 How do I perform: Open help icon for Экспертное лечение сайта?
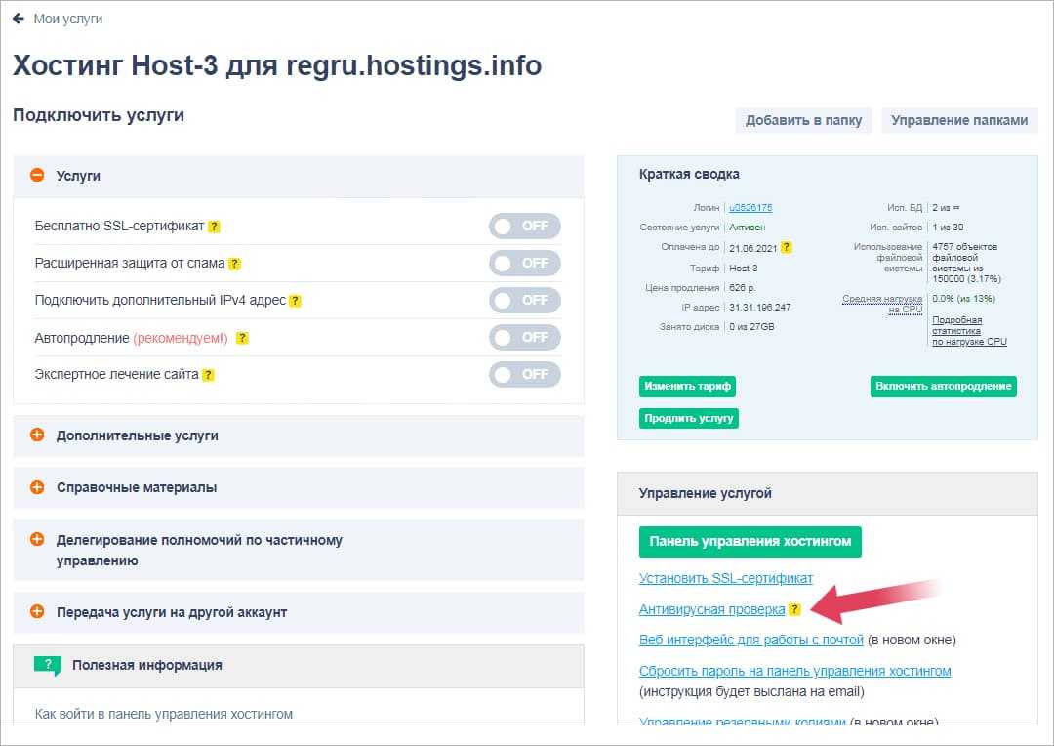coord(209,375)
